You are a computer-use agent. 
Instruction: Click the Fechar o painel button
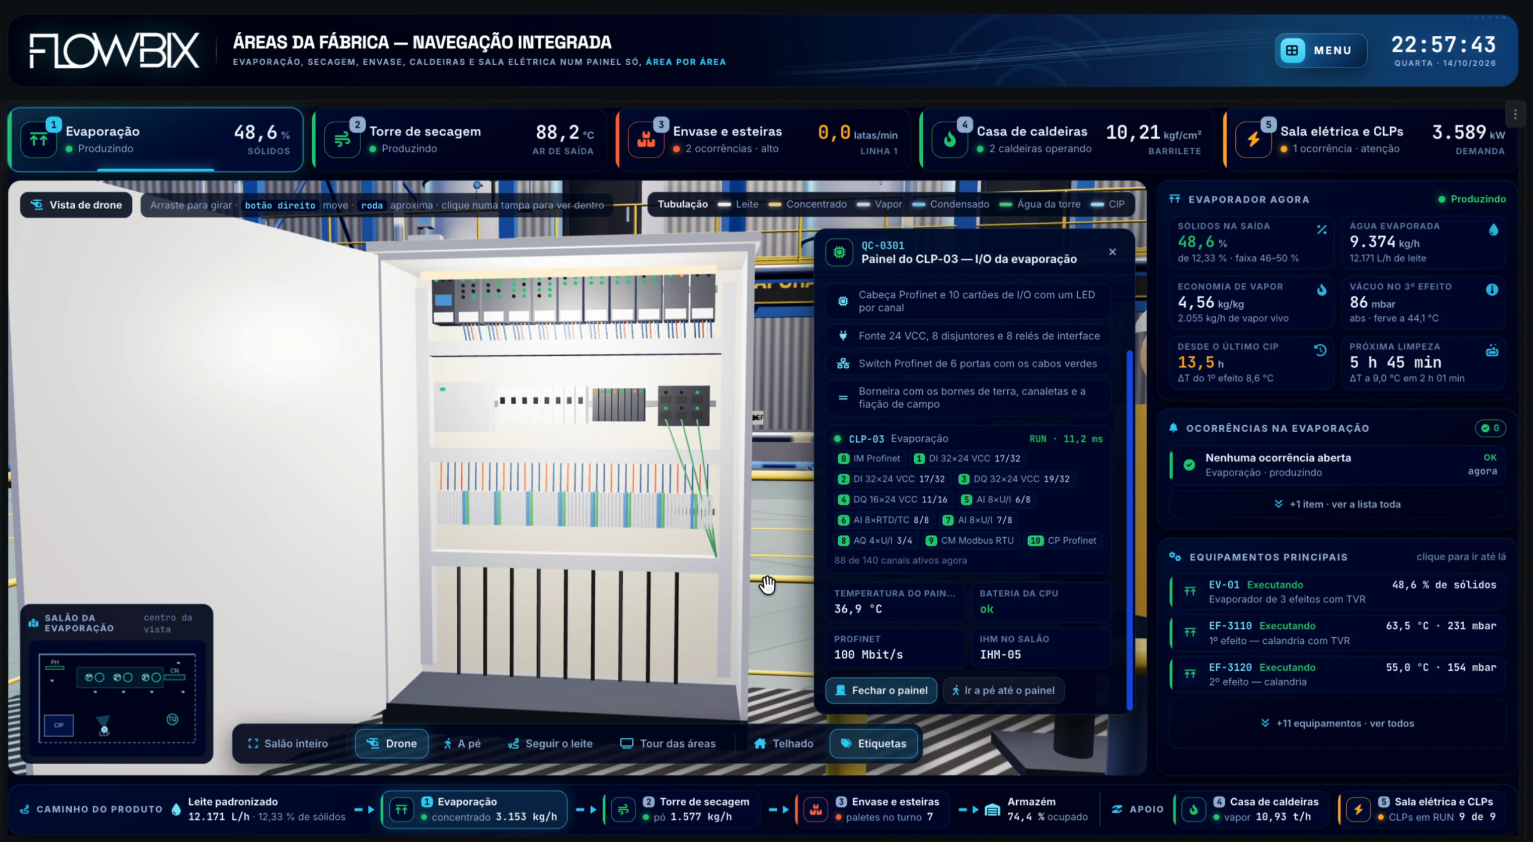(881, 690)
